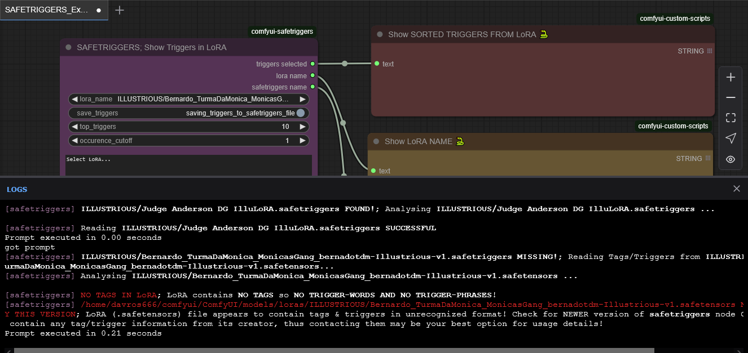Click the horizontal scrollbar in logs

click(x=333, y=350)
